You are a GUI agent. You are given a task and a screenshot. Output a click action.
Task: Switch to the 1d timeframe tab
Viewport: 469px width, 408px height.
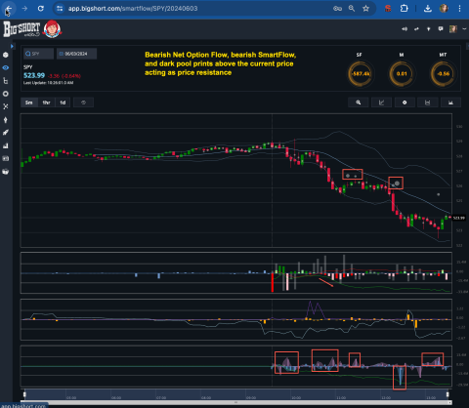click(63, 102)
